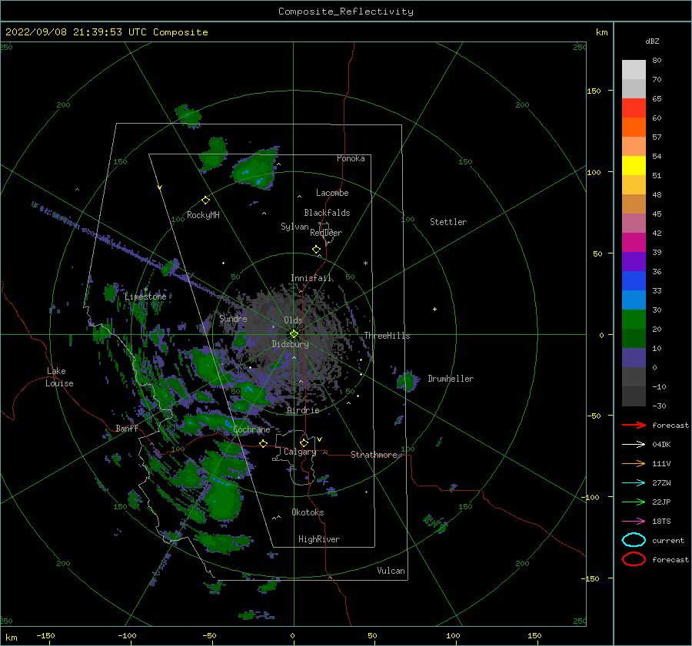Click the white plus marker east of ThreeHills

[x=434, y=309]
